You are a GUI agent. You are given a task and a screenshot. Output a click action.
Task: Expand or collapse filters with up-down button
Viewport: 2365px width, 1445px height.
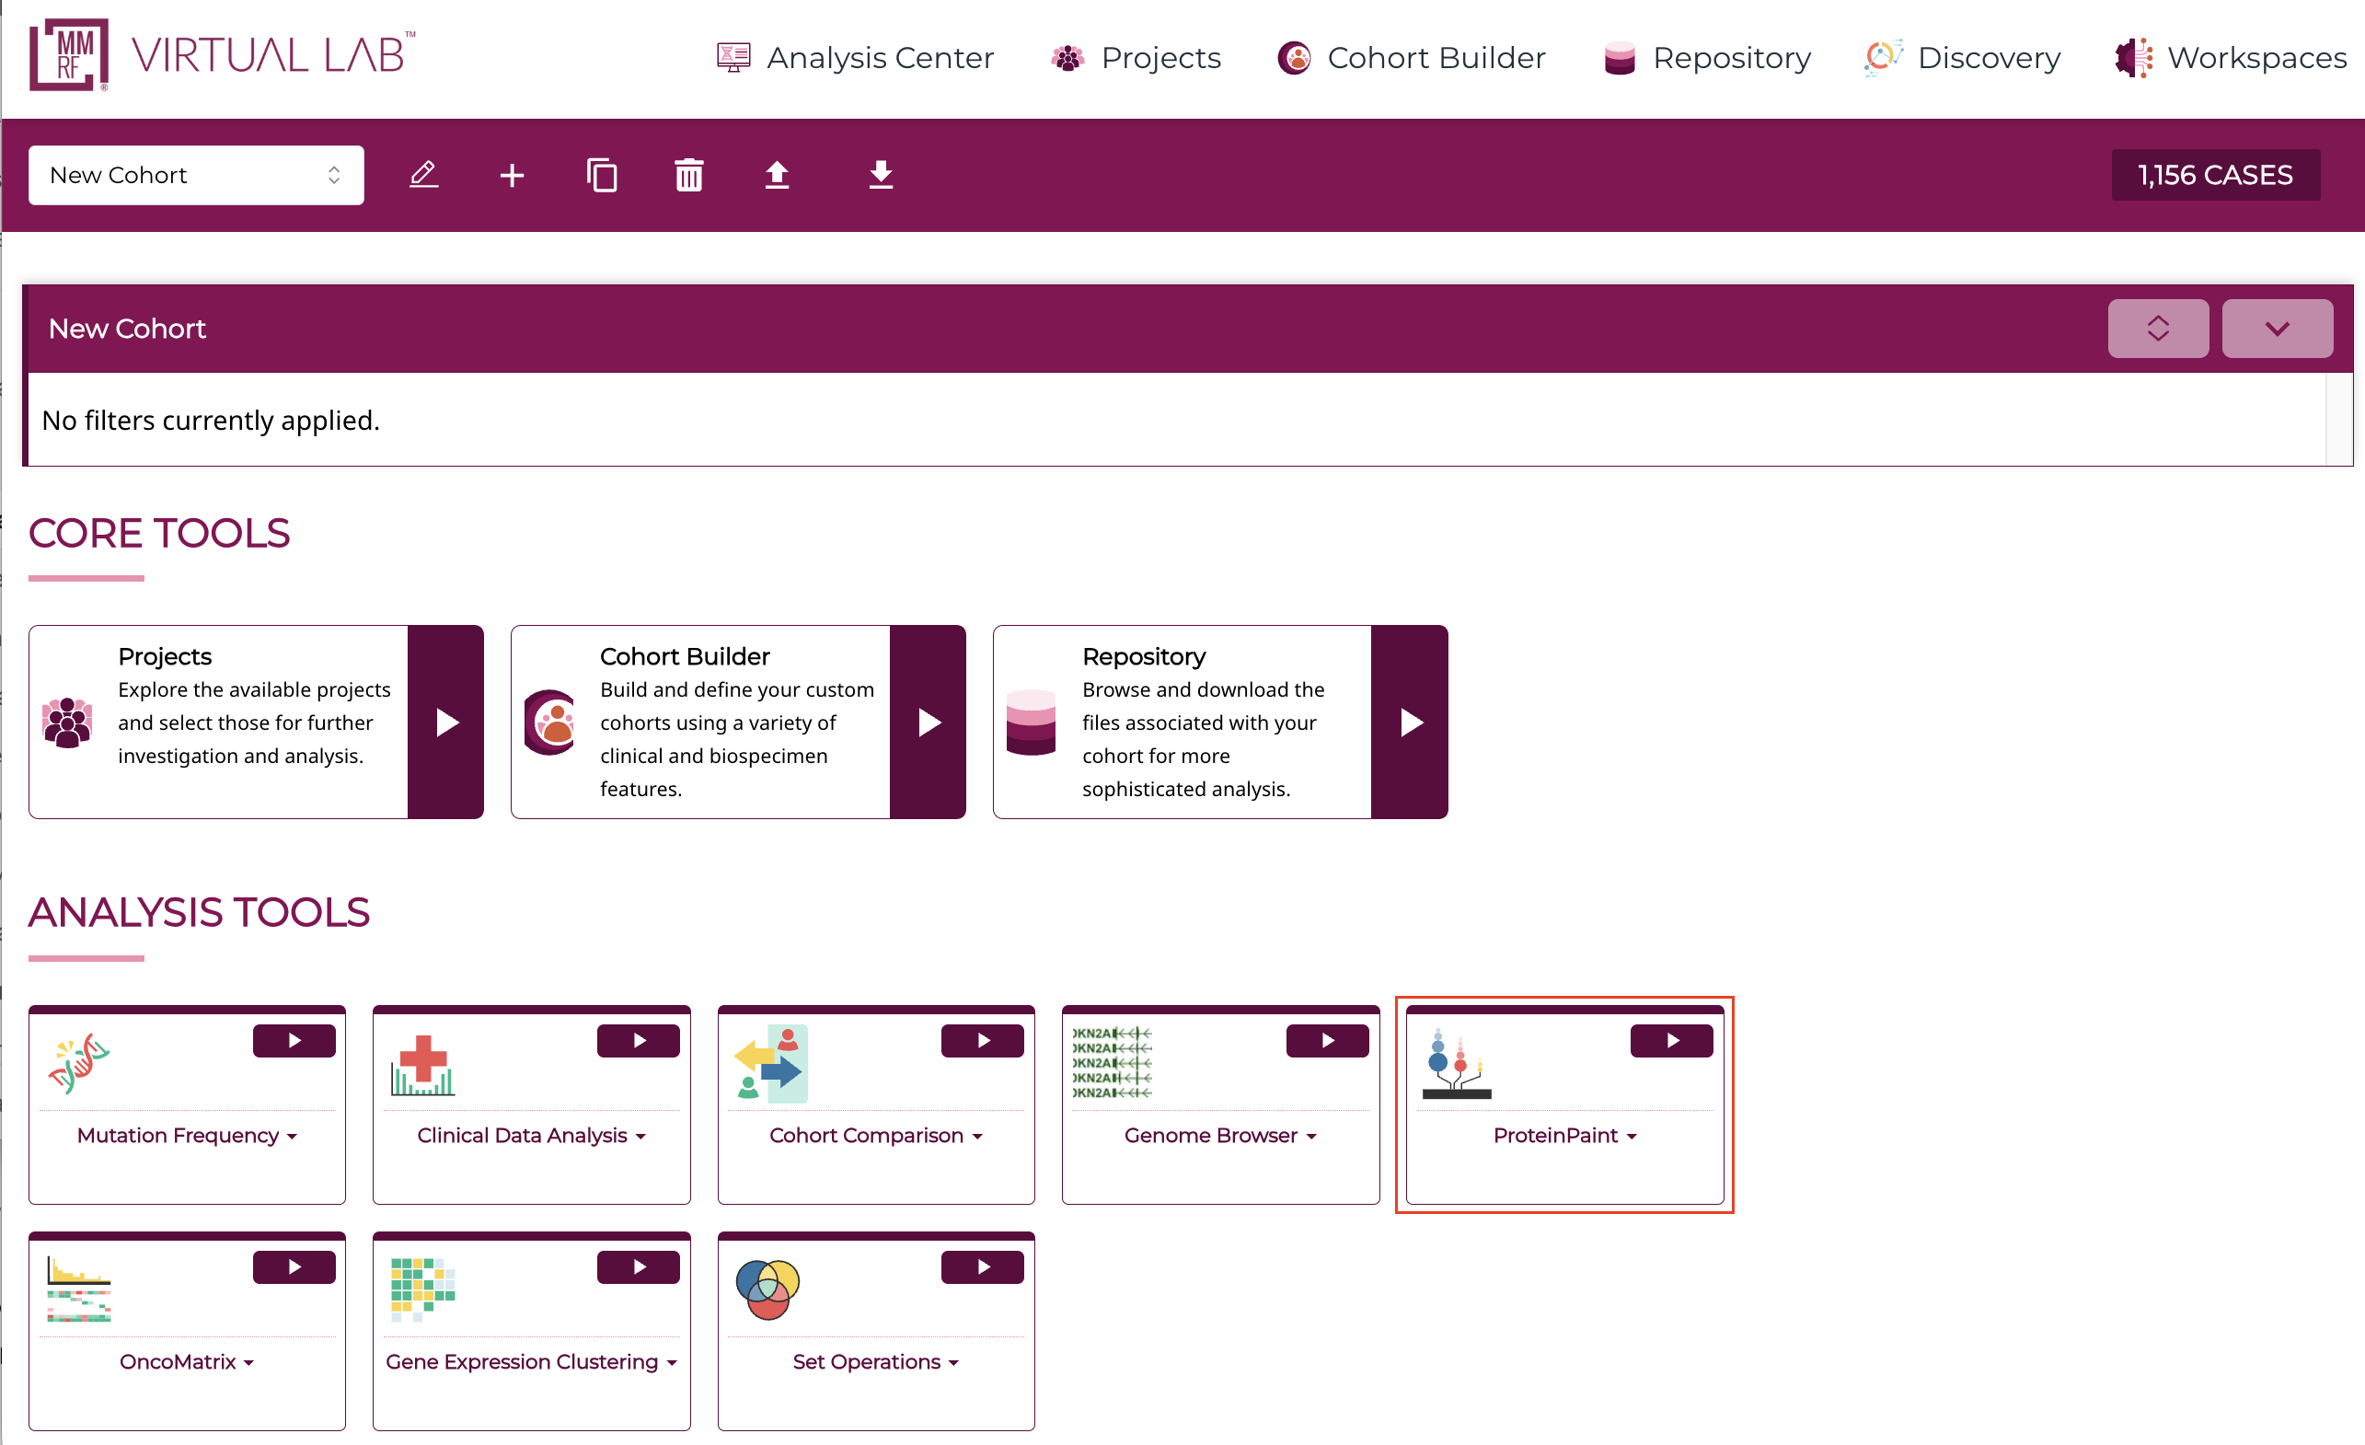pyautogui.click(x=2158, y=329)
